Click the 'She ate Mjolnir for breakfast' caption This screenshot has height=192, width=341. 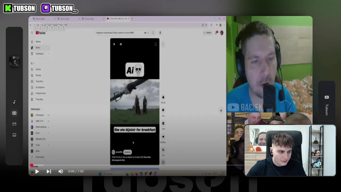click(135, 130)
